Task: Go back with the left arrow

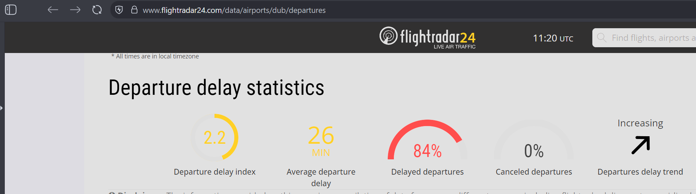Action: pyautogui.click(x=53, y=10)
